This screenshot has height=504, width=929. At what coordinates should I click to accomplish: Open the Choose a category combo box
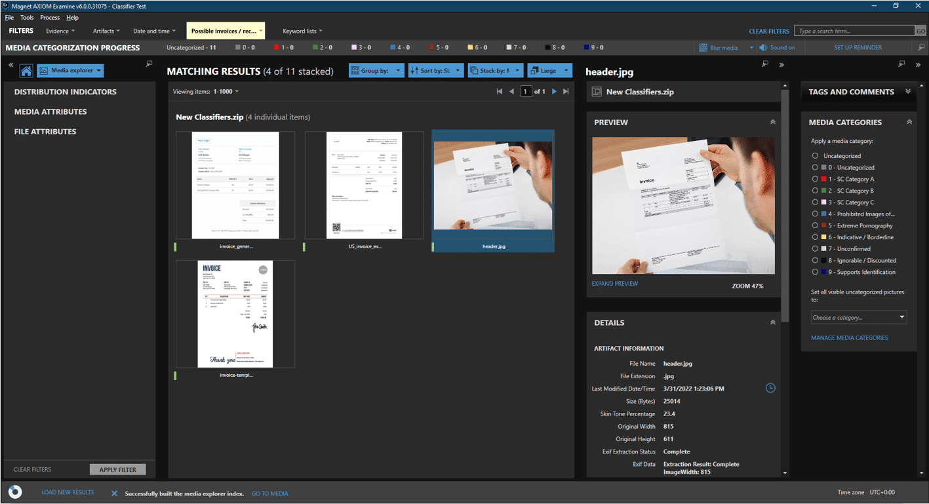click(858, 317)
